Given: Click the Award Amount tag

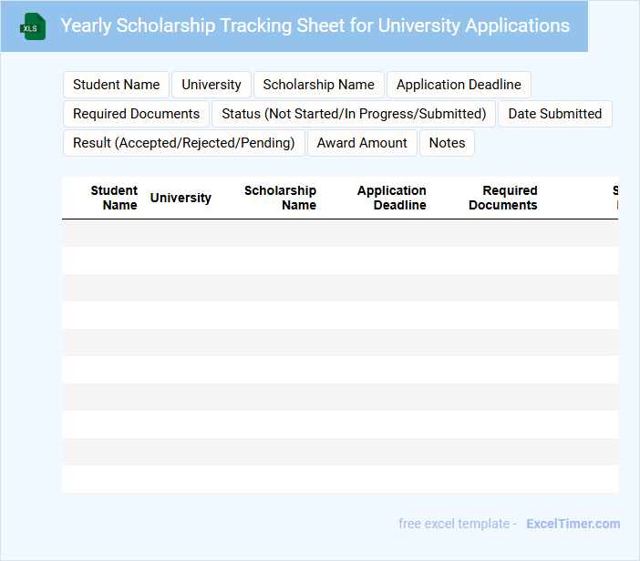Looking at the screenshot, I should pos(362,143).
